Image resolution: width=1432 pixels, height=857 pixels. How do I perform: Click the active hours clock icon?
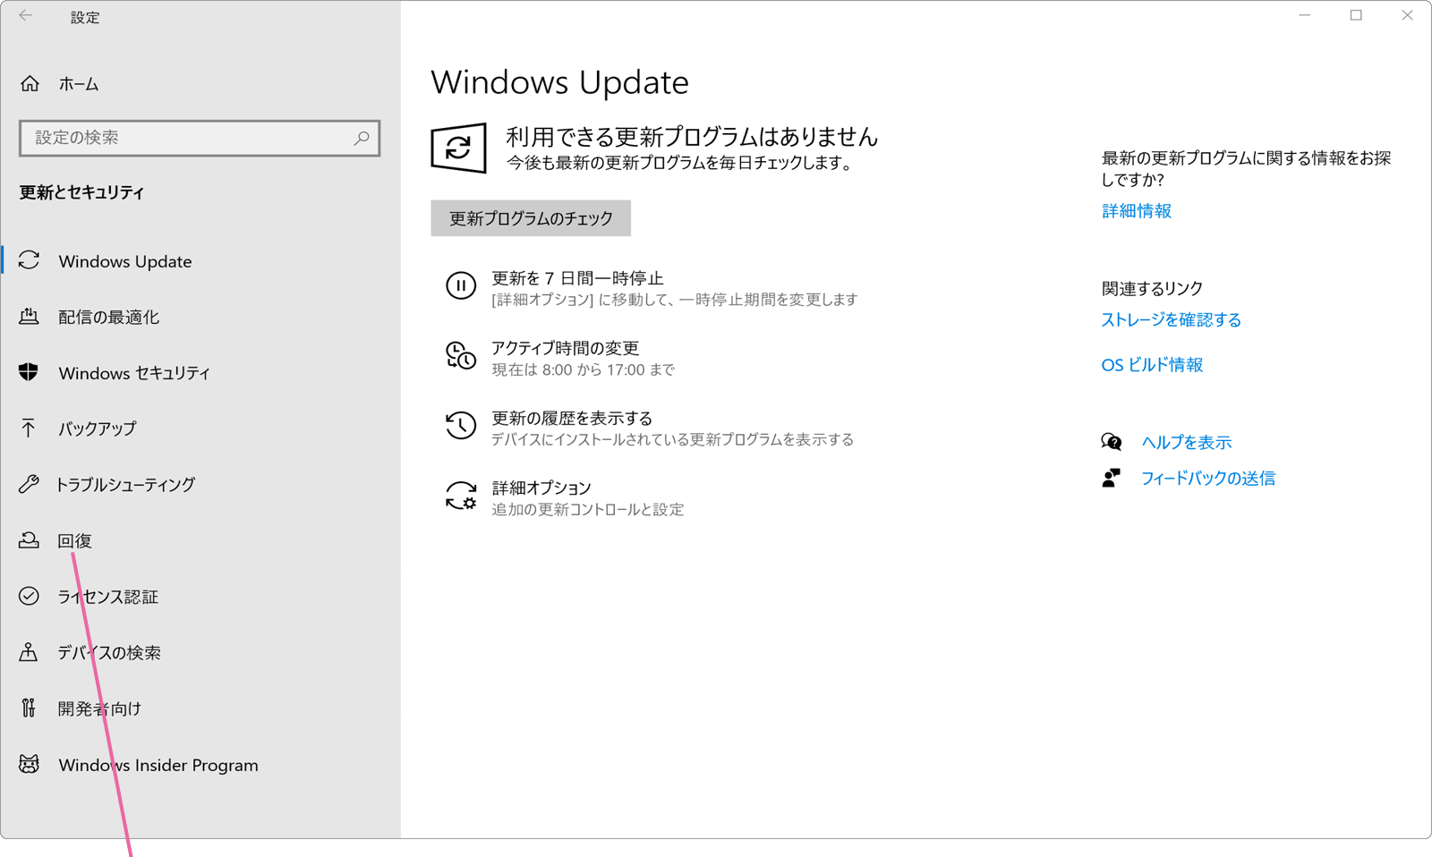[x=461, y=356]
